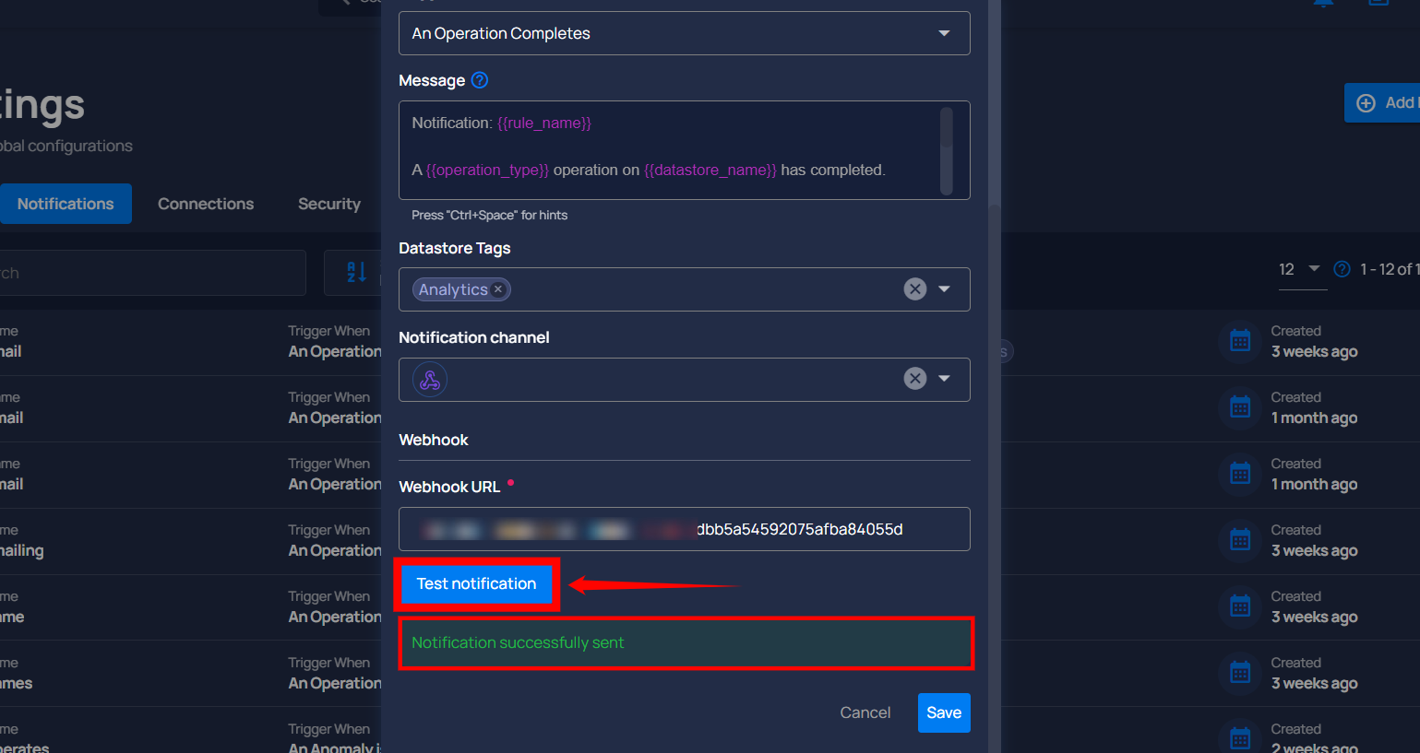Open the Message help icon
This screenshot has height=753, width=1420.
tap(480, 80)
